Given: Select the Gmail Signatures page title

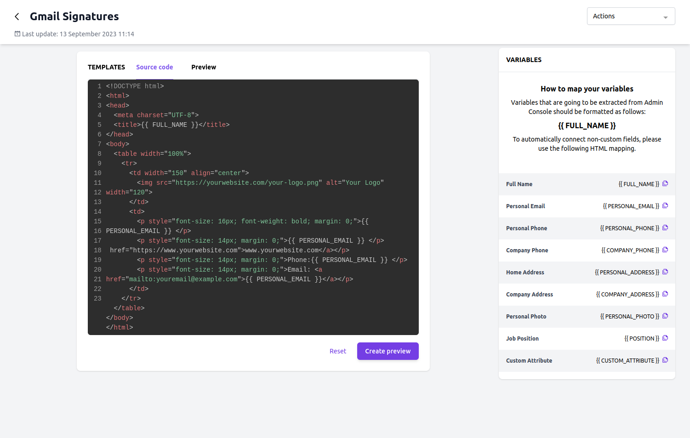Looking at the screenshot, I should click(74, 17).
